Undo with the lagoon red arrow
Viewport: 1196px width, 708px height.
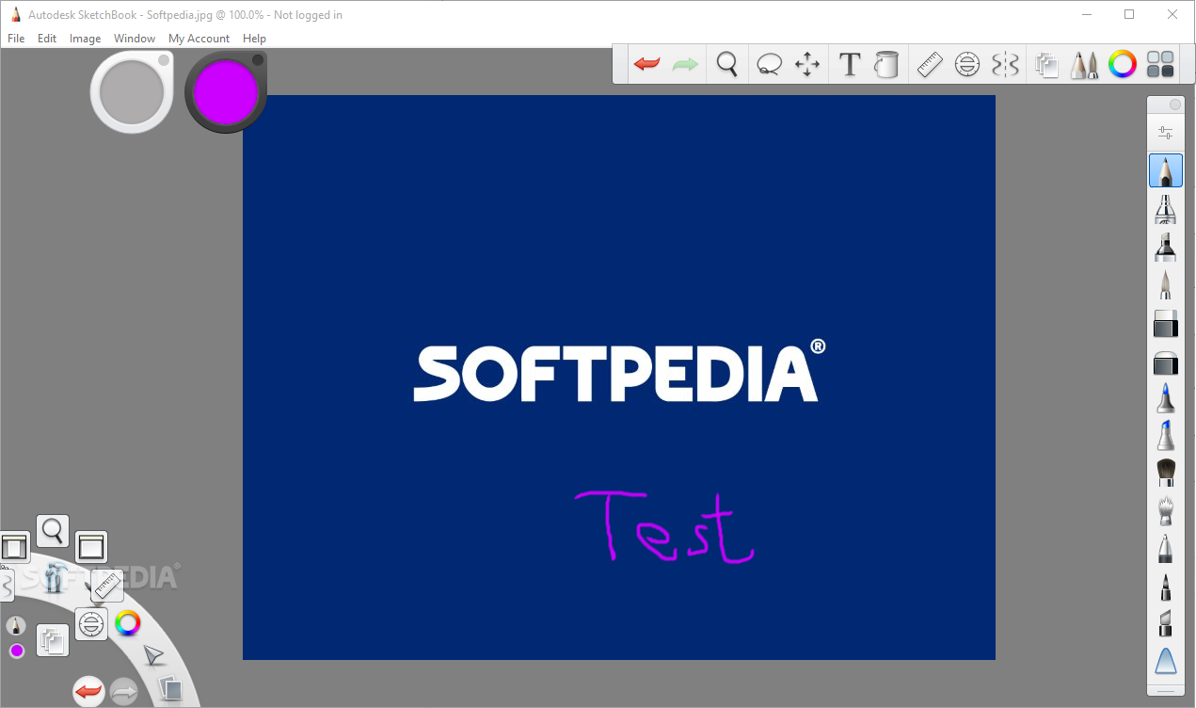point(88,692)
